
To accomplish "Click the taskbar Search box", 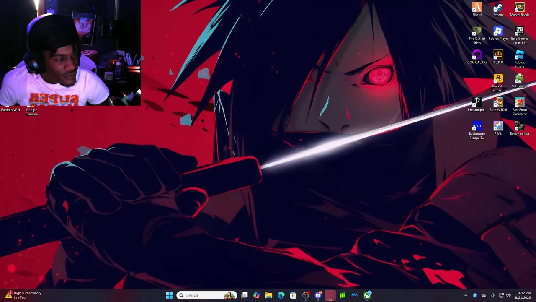I will click(207, 295).
